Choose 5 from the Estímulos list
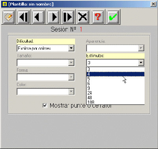Screen dimensions: 158x149 (115, 79)
